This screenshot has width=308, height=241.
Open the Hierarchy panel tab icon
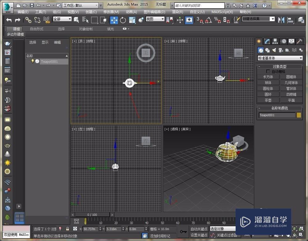pyautogui.click(x=275, y=41)
